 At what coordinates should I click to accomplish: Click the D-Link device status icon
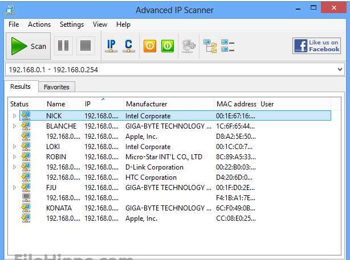click(26, 167)
